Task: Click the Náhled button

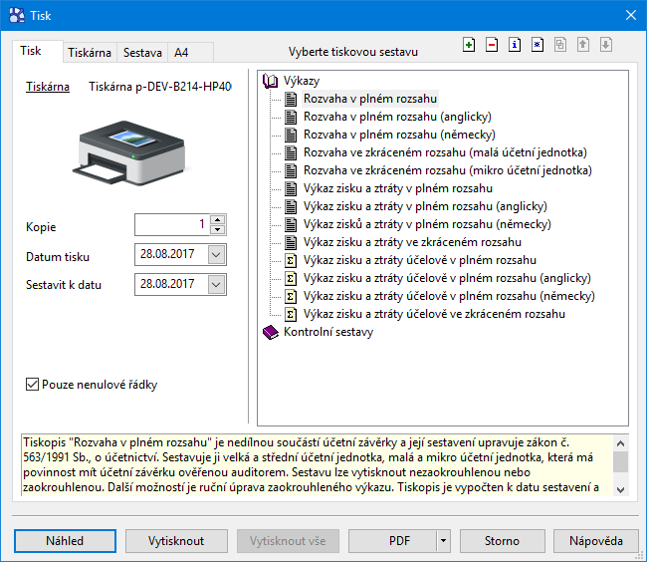Action: pos(65,540)
